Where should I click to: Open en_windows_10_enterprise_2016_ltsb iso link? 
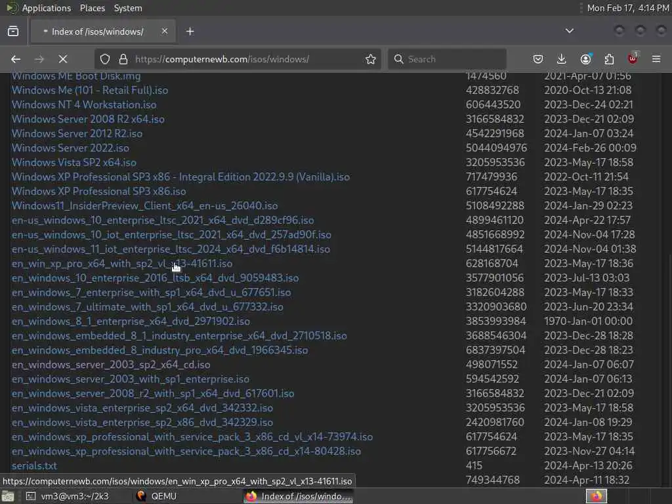tap(155, 278)
